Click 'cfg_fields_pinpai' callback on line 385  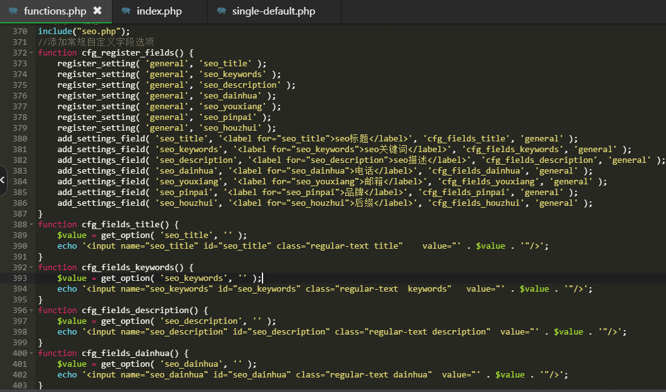[x=464, y=193]
